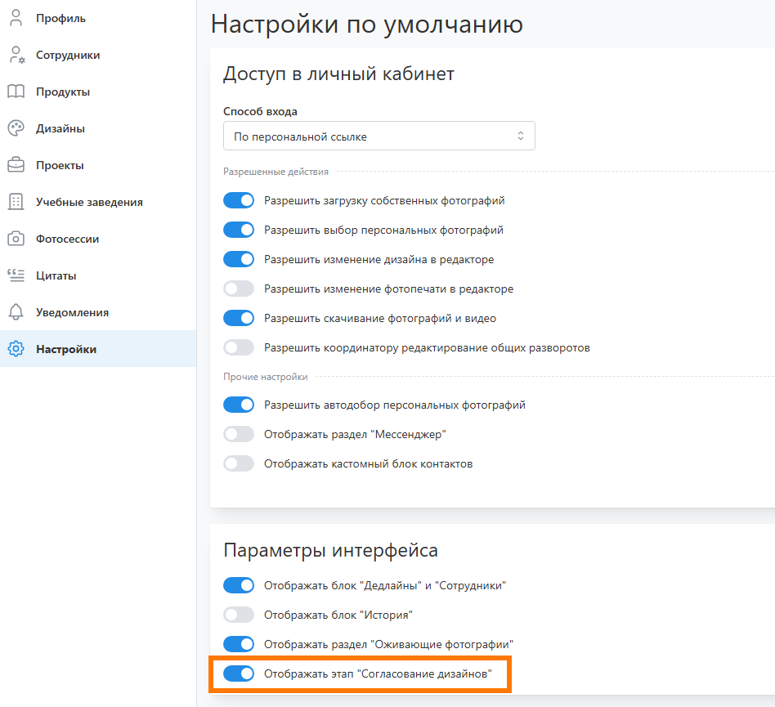This screenshot has width=775, height=707.
Task: Click the Цитаты quote icon
Action: click(x=16, y=275)
